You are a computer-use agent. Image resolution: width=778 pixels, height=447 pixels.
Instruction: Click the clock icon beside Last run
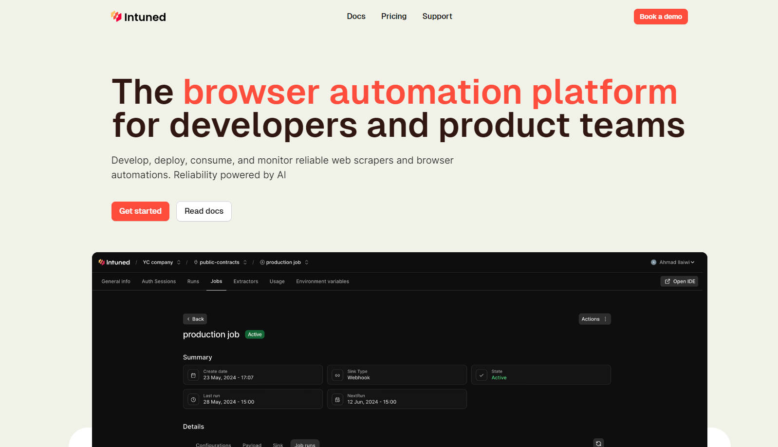pos(193,399)
